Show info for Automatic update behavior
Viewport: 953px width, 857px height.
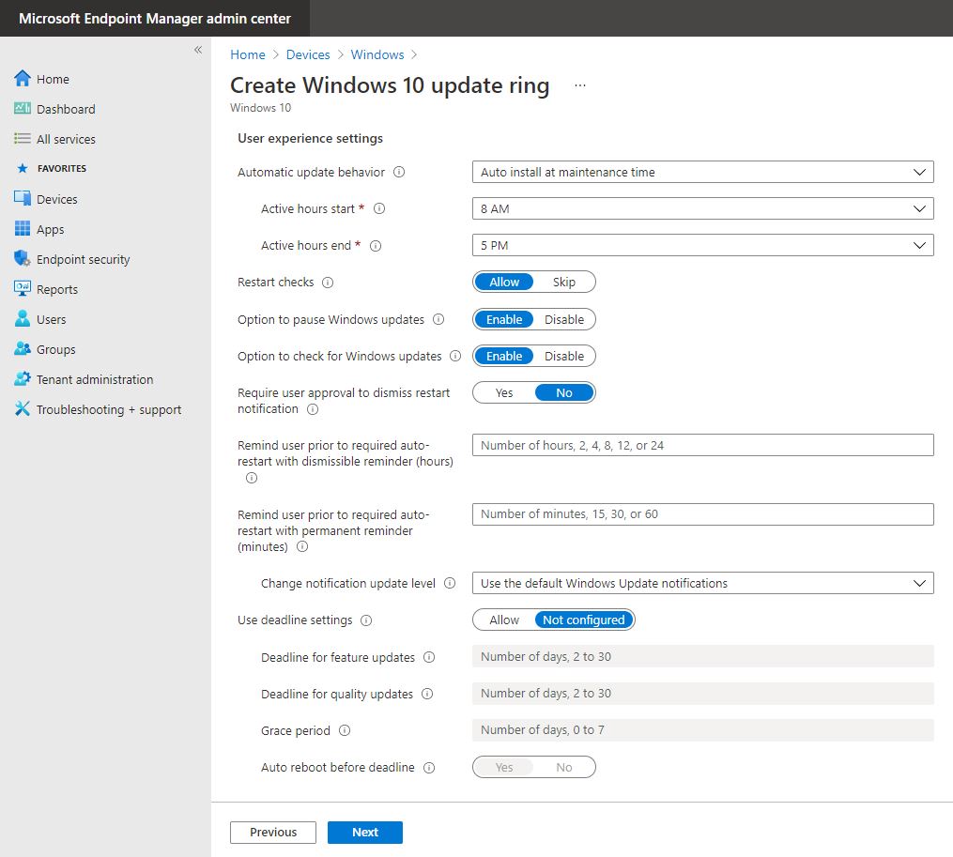pyautogui.click(x=399, y=172)
